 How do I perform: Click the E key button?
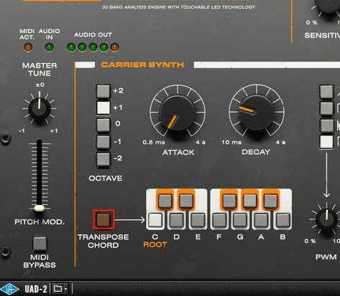pyautogui.click(x=198, y=220)
